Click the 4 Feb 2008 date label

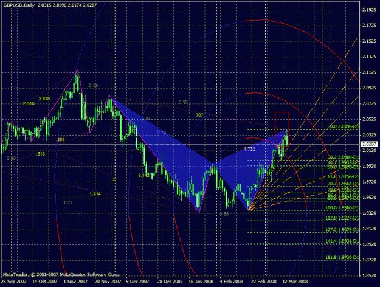[x=231, y=282]
